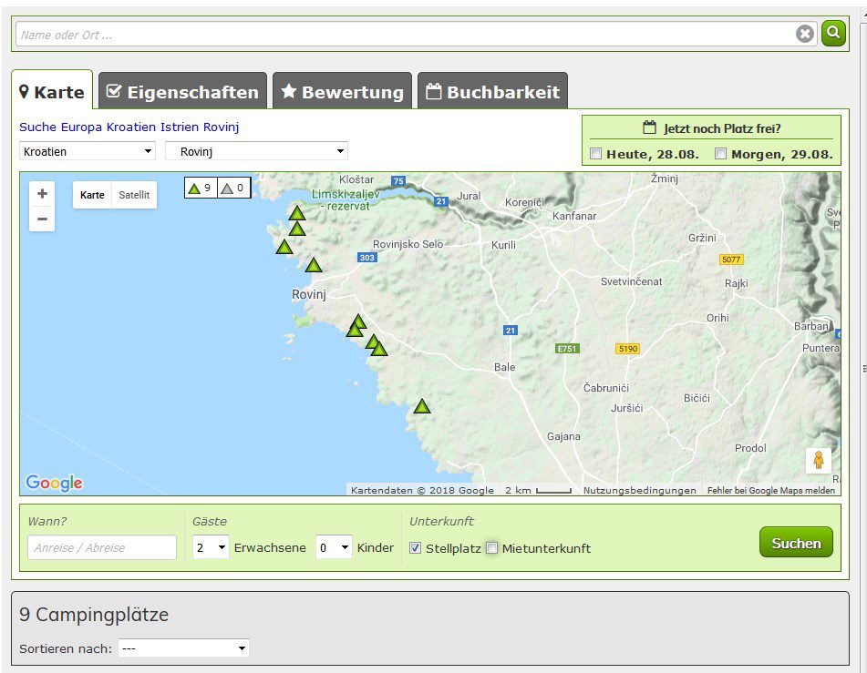Check the Mietunterkunft option
The image size is (867, 673).
click(x=492, y=548)
